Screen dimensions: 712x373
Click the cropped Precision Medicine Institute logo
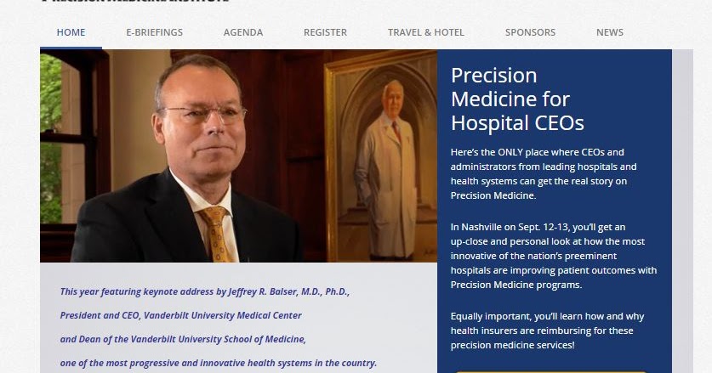tap(135, 2)
